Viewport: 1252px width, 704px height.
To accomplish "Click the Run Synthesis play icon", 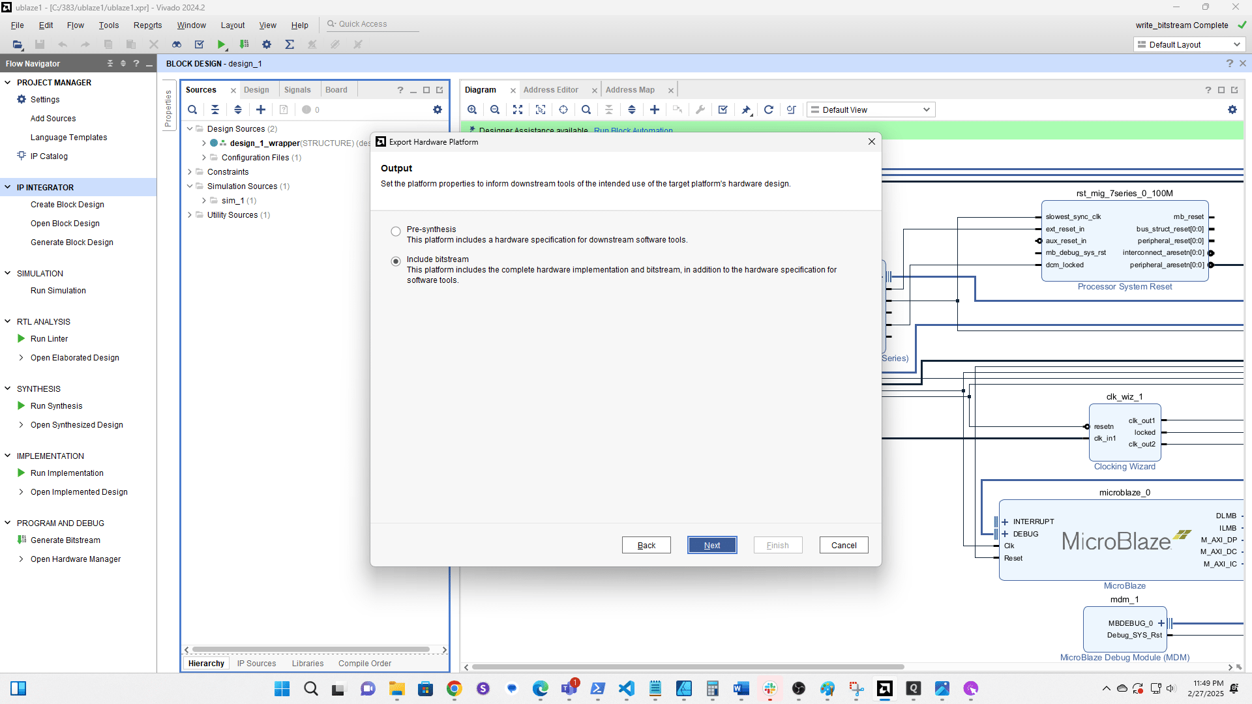I will 20,405.
